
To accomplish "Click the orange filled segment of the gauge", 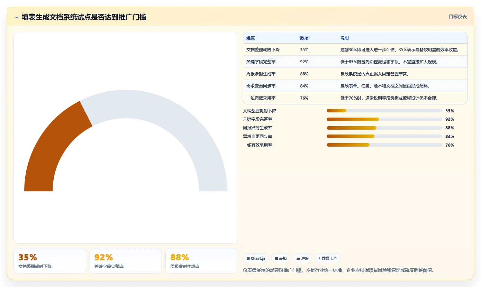I will point(54,149).
